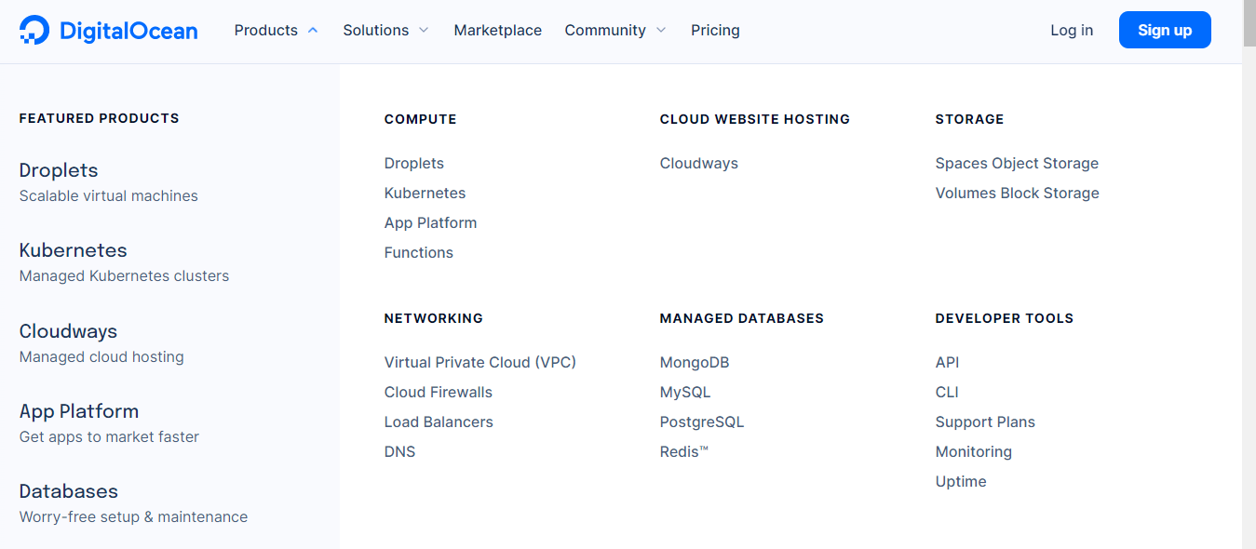
Task: Open featured Databases product
Action: (x=133, y=503)
